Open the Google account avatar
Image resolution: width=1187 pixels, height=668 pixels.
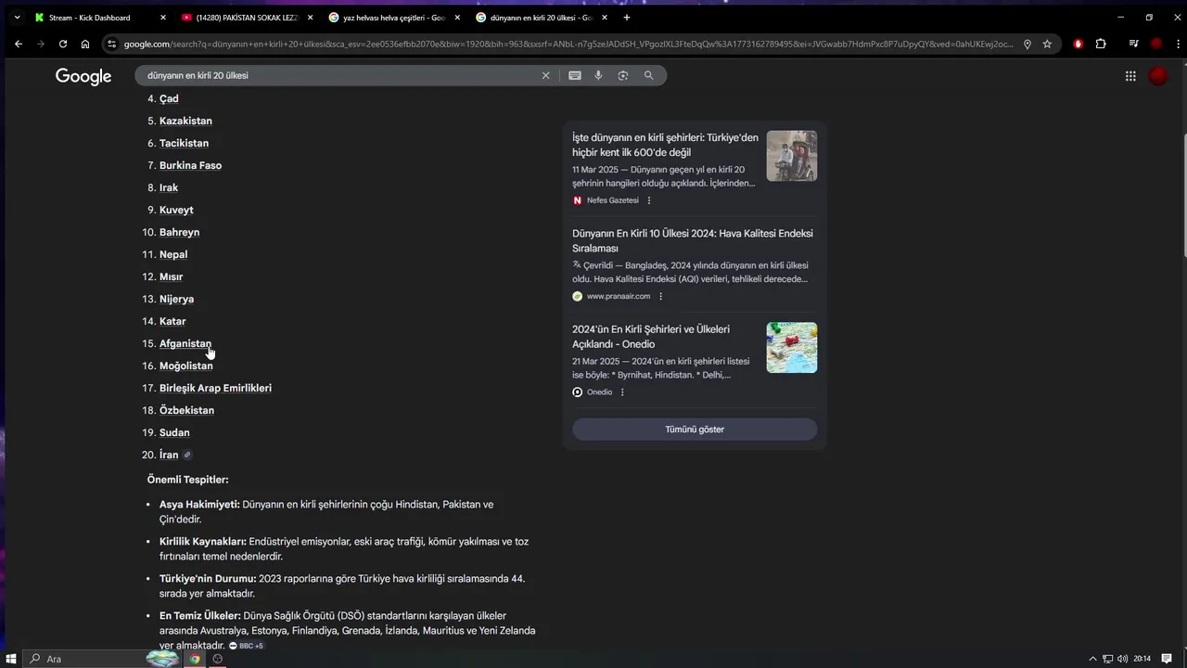pos(1158,76)
